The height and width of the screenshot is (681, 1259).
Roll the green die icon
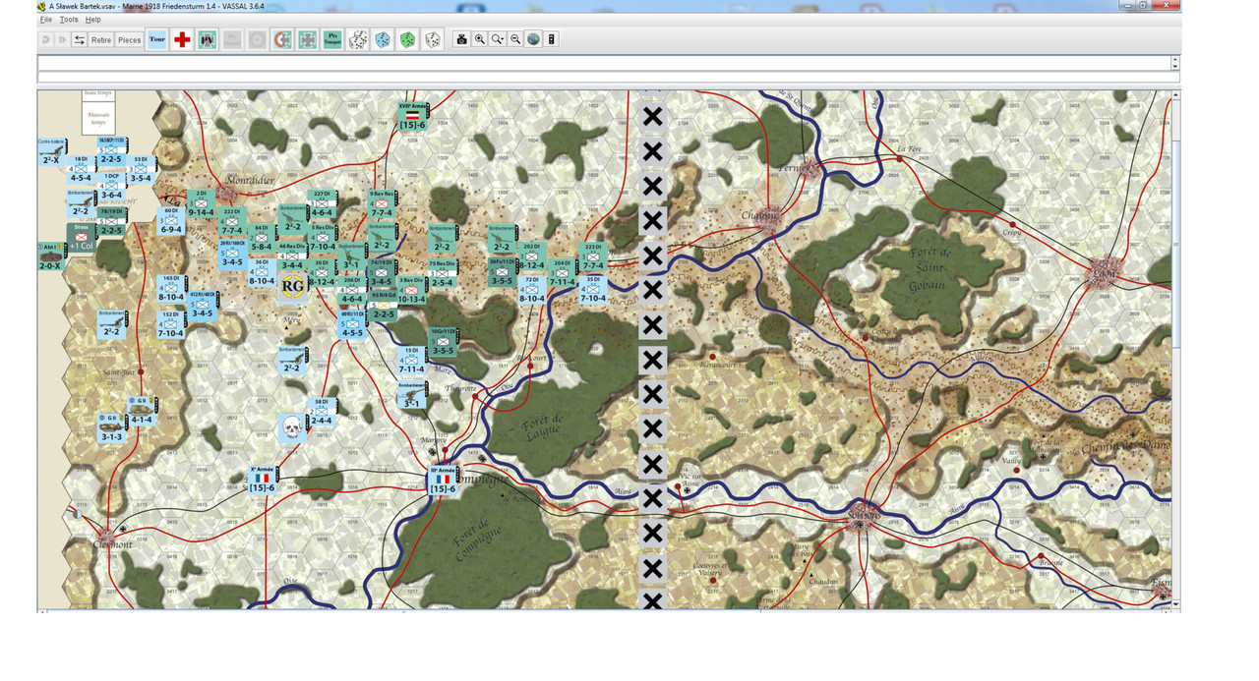pyautogui.click(x=407, y=39)
